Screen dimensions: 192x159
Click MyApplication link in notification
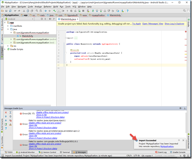coord(167,146)
